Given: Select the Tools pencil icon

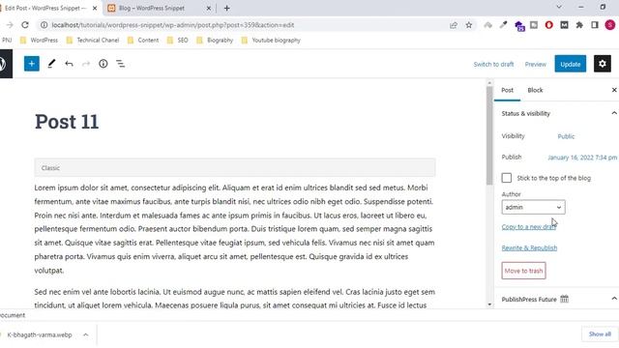Looking at the screenshot, I should pyautogui.click(x=51, y=64).
